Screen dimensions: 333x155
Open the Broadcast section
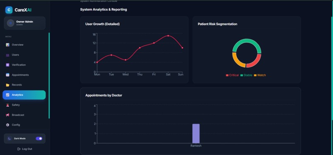click(x=24, y=115)
